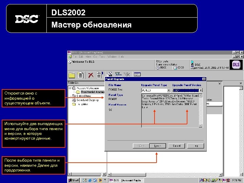Click the yellow New Folder toolbar icon

coord(72,75)
